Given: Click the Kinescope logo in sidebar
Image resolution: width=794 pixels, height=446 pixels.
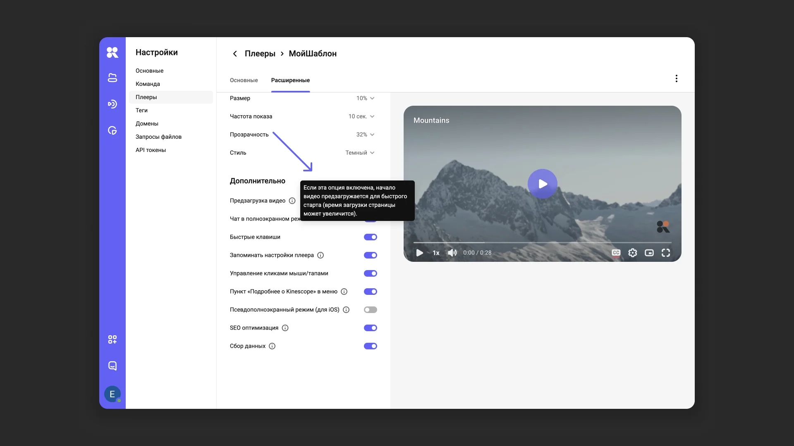Looking at the screenshot, I should (112, 52).
